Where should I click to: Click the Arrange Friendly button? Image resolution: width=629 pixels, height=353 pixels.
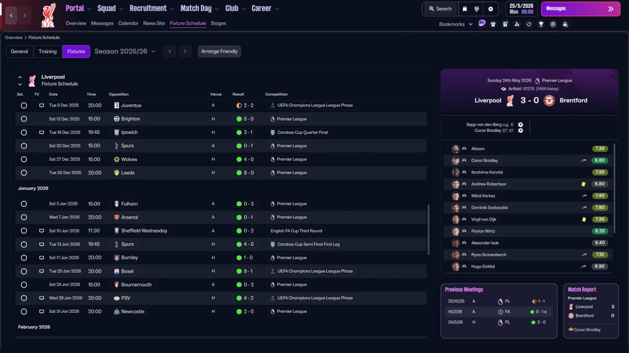point(219,51)
